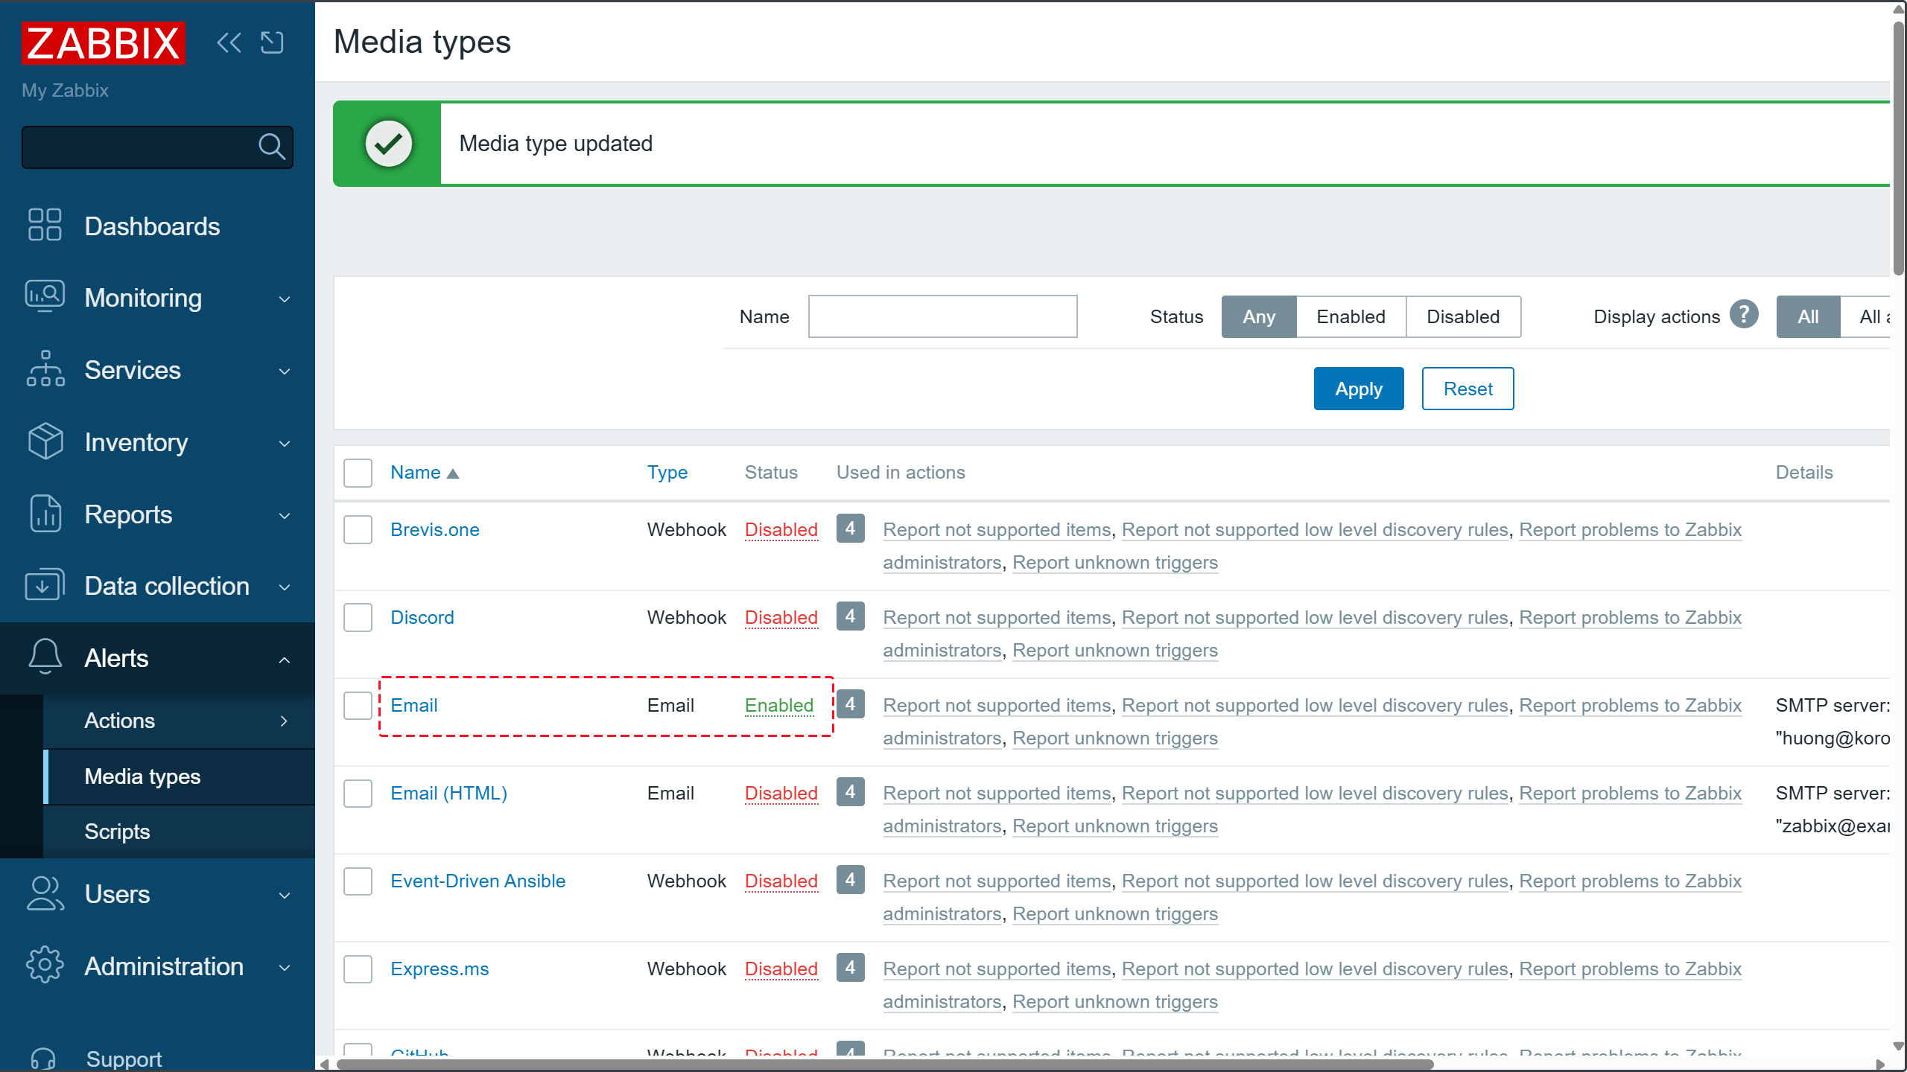
Task: Click the Name filter input field
Action: point(942,316)
